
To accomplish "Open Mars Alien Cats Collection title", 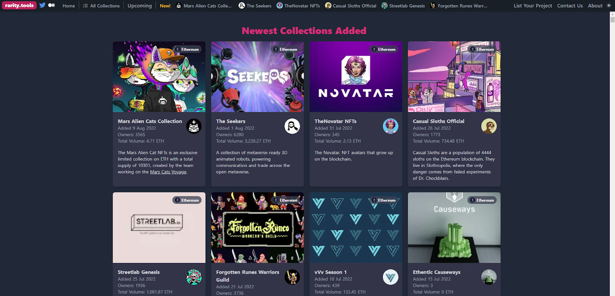I will pyautogui.click(x=150, y=121).
